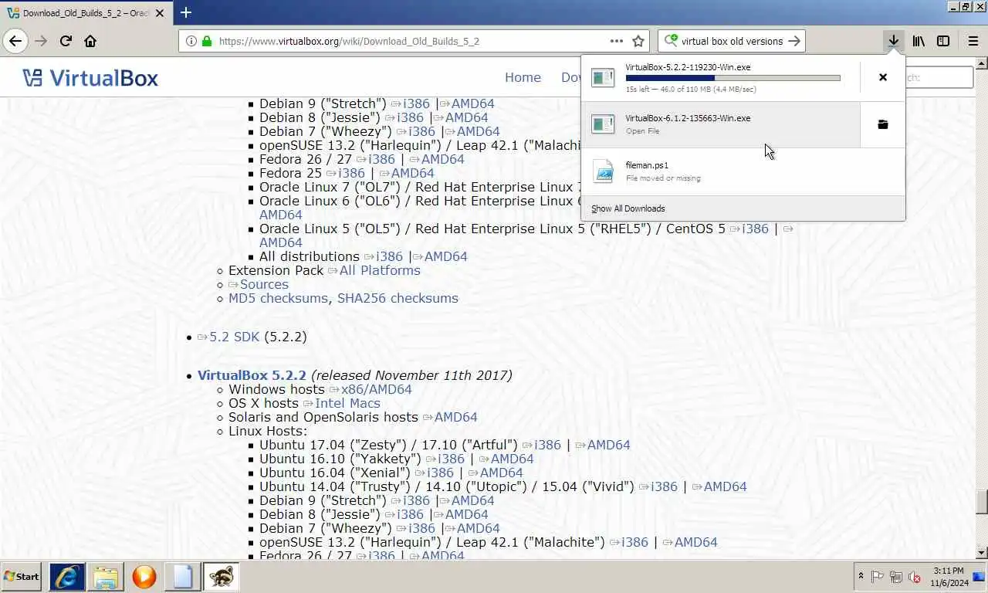The width and height of the screenshot is (988, 593).
Task: Open the 5.2 SDK link
Action: click(235, 337)
